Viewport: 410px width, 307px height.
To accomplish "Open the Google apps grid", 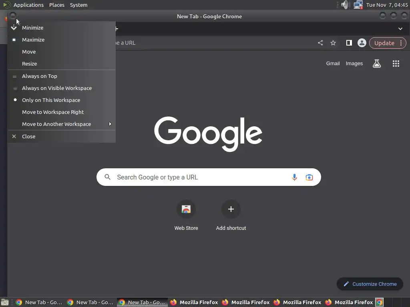I will tap(396, 64).
